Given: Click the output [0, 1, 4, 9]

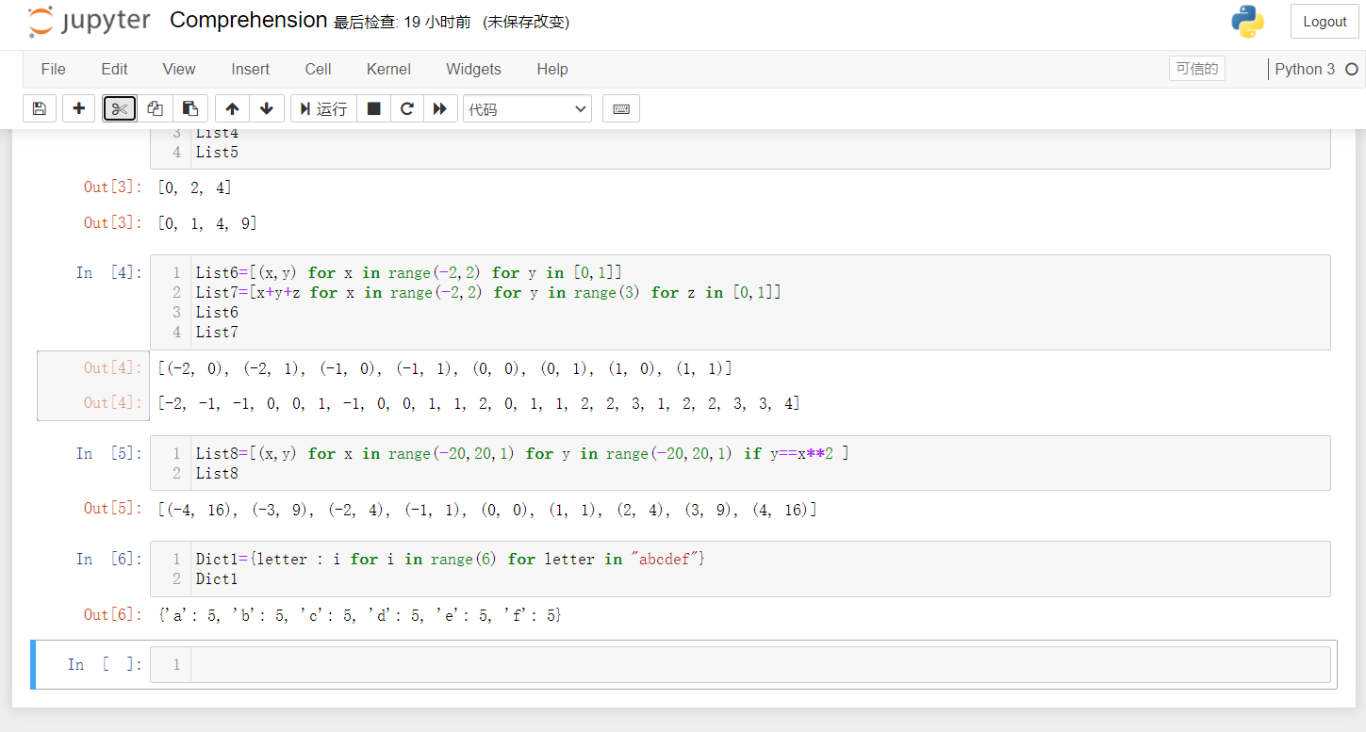Looking at the screenshot, I should (x=207, y=223).
